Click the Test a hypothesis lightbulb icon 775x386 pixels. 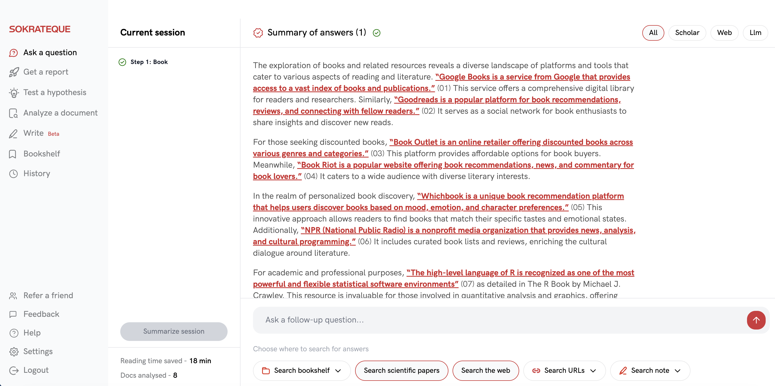(x=13, y=92)
